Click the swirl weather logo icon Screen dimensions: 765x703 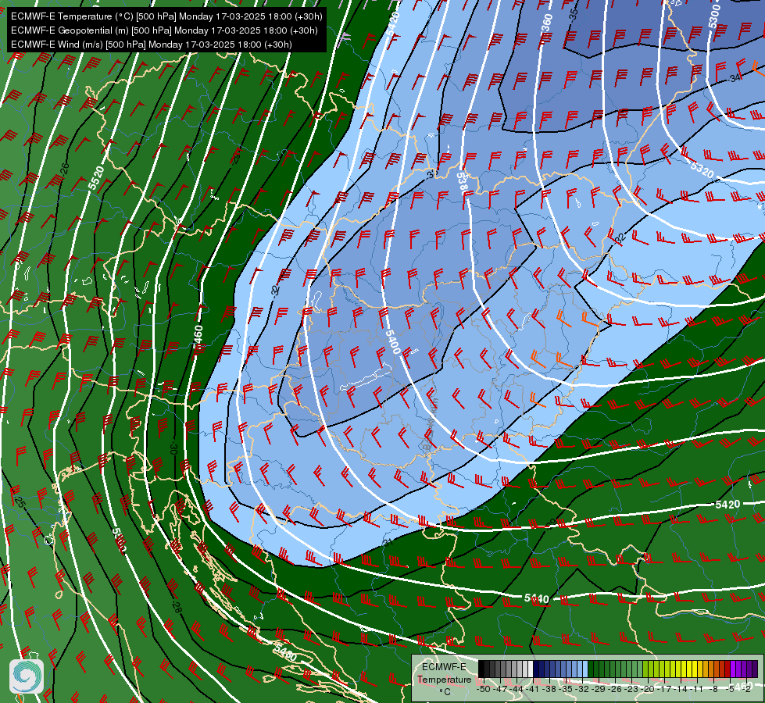tap(27, 676)
